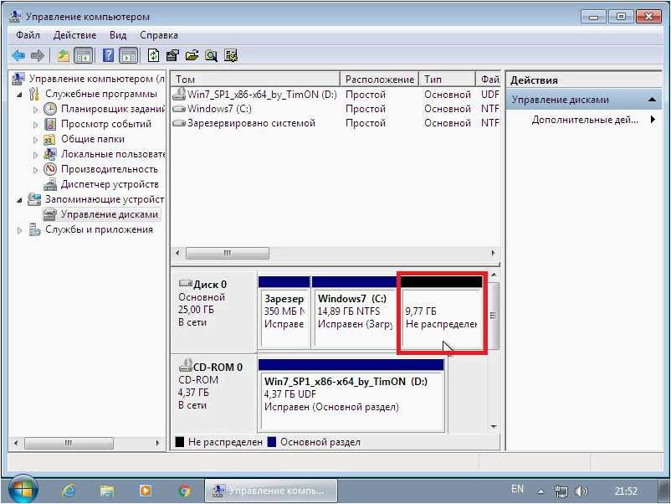The image size is (671, 504).
Task: Launch Windows Media Player from taskbar
Action: pyautogui.click(x=145, y=491)
